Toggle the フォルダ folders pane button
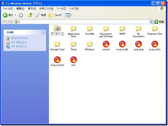This screenshot has height=126, width=168. pos(55,15)
